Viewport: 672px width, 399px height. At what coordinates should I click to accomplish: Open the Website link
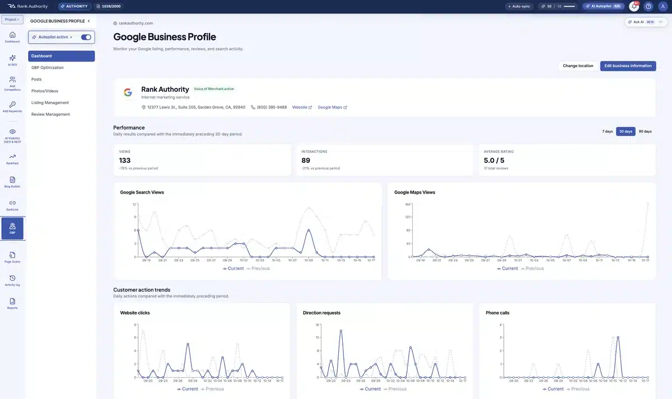click(x=302, y=107)
